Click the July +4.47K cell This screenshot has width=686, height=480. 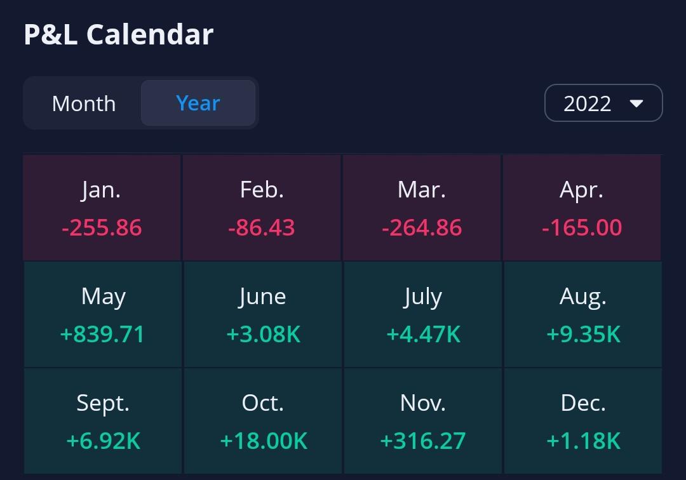click(423, 315)
